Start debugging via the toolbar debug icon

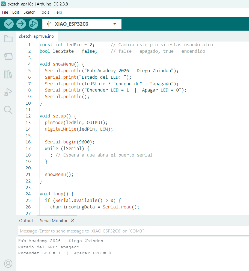[x=33, y=24]
